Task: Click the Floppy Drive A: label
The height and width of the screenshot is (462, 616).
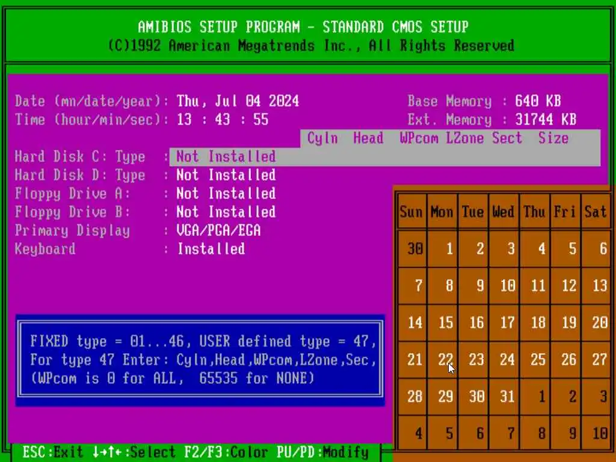Action: tap(72, 193)
